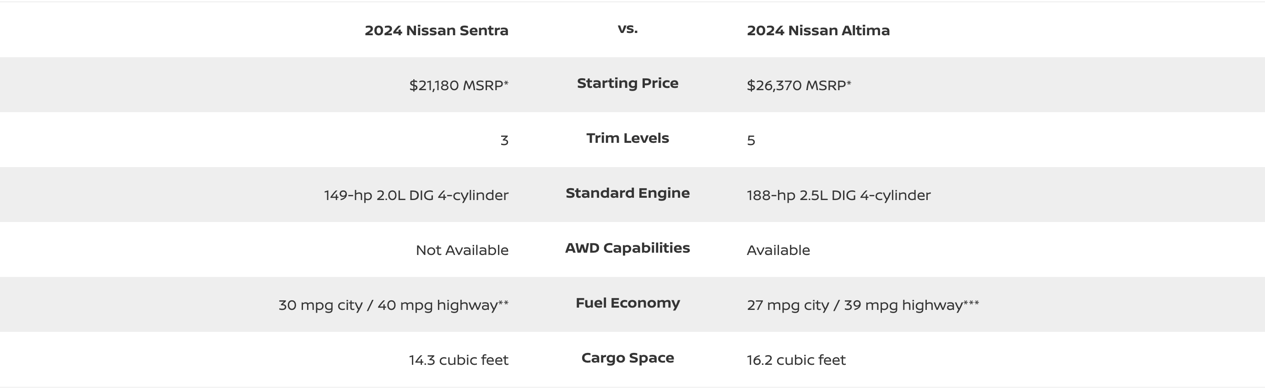This screenshot has height=390, width=1265.
Task: Click the Altima Available AWD cell
Action: [x=778, y=250]
